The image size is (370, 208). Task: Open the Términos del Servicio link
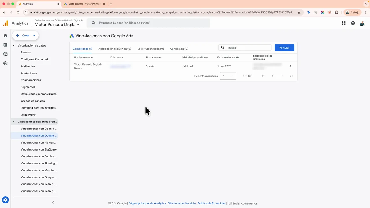pyautogui.click(x=182, y=203)
